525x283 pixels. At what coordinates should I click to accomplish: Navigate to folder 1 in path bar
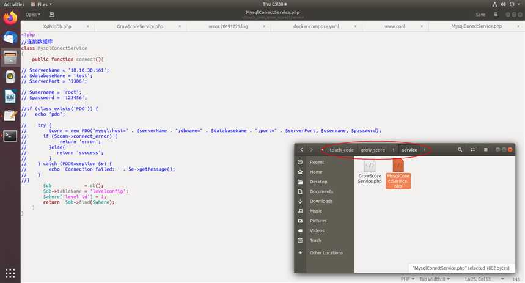coord(394,150)
